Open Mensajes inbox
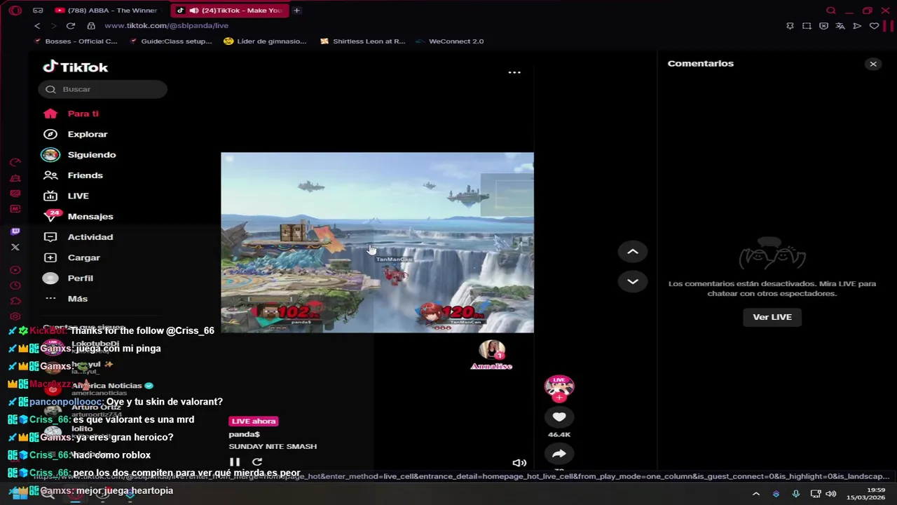The height and width of the screenshot is (505, 897). tap(90, 217)
